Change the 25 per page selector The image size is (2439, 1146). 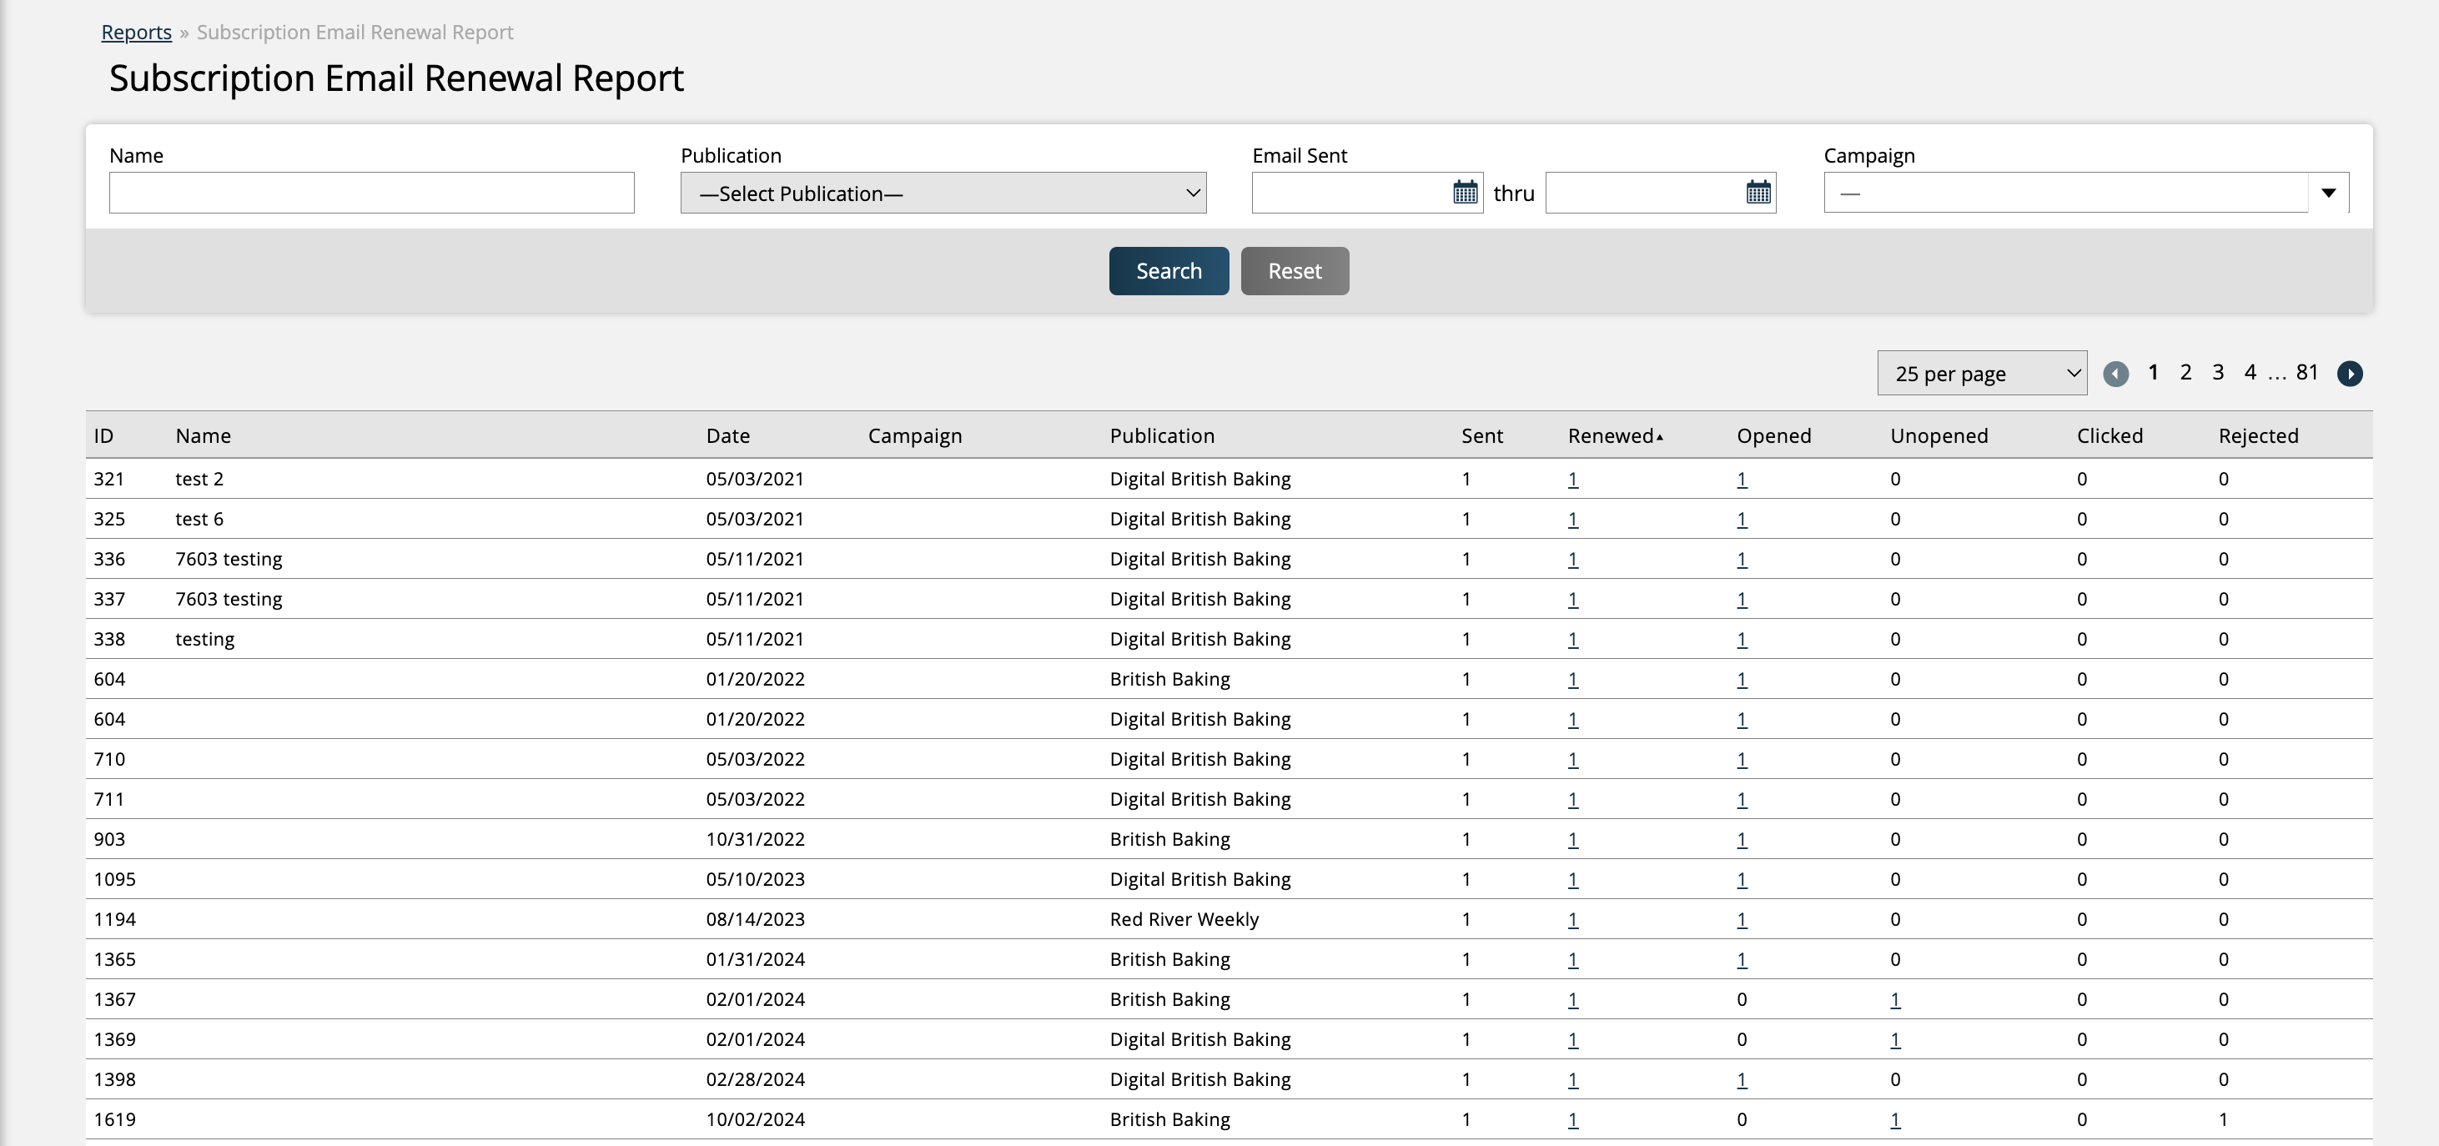(x=1981, y=374)
